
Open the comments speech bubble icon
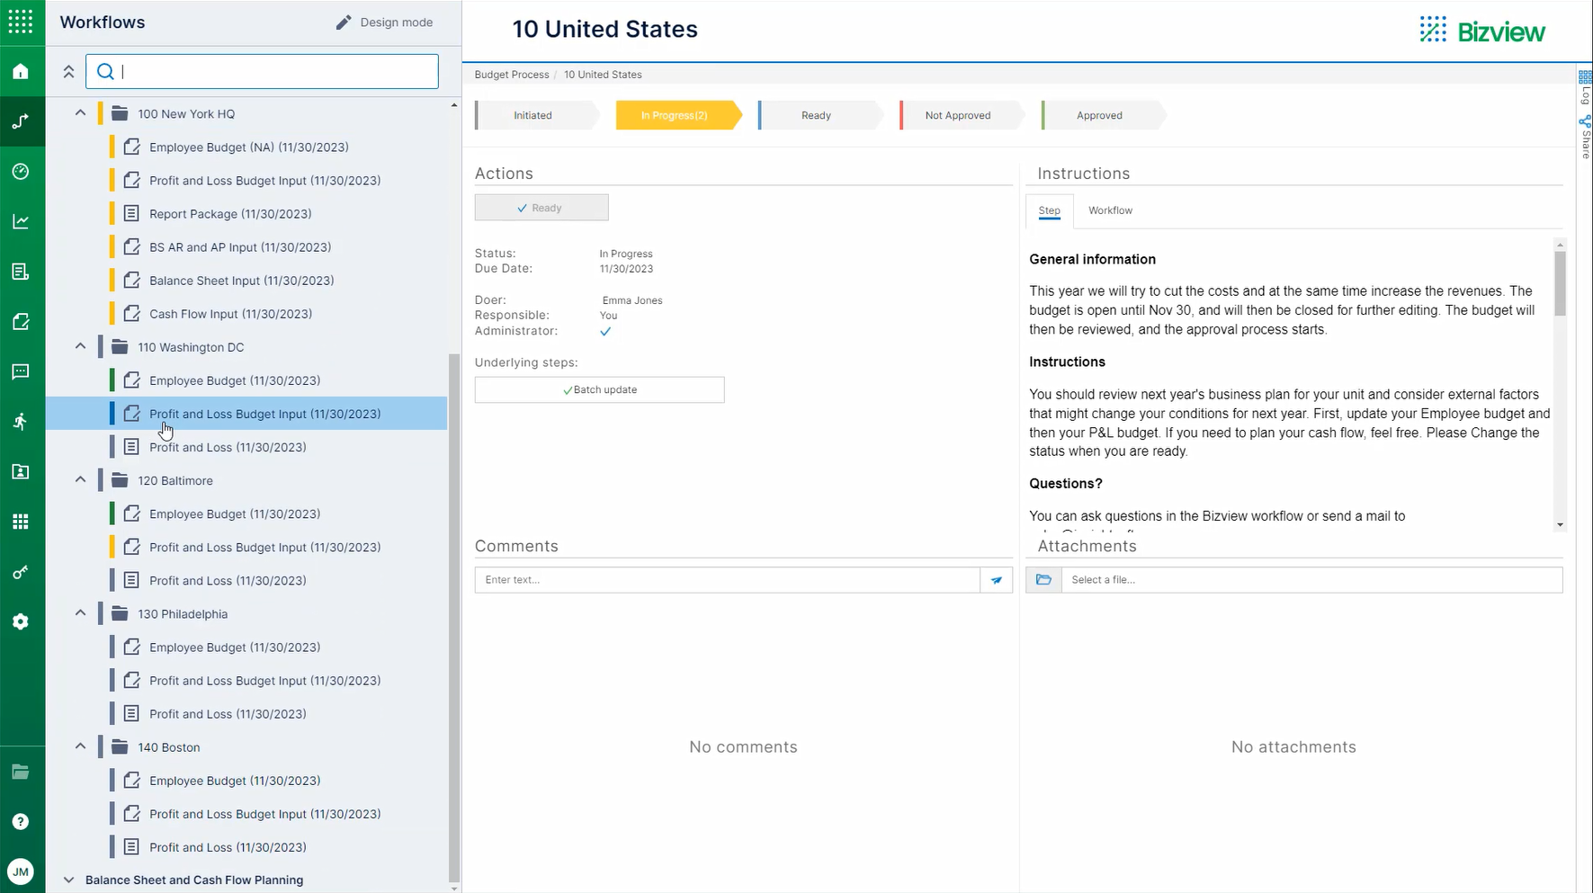22,371
